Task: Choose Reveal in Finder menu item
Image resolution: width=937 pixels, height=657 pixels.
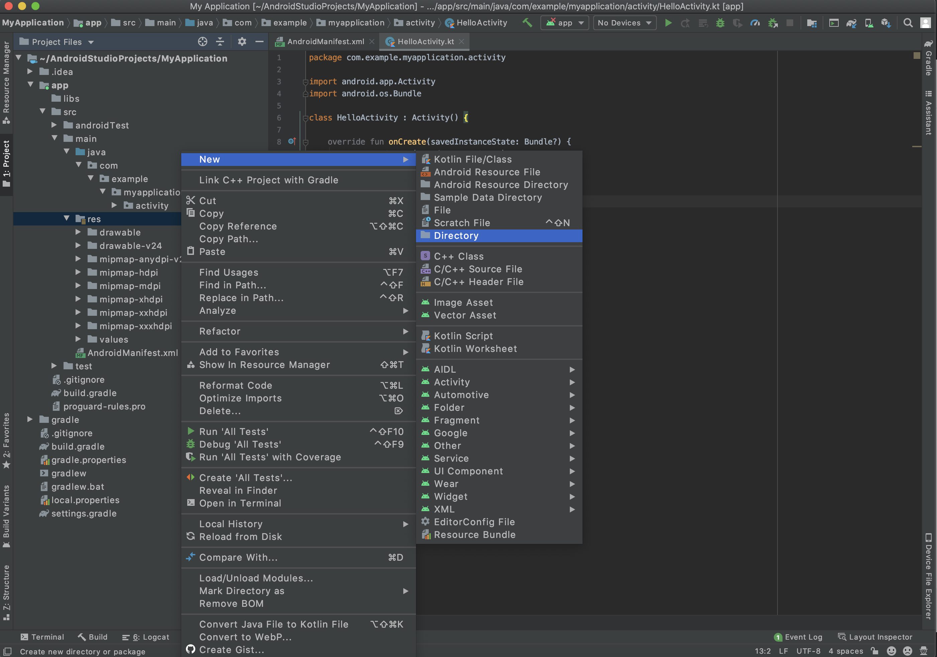Action: click(238, 490)
